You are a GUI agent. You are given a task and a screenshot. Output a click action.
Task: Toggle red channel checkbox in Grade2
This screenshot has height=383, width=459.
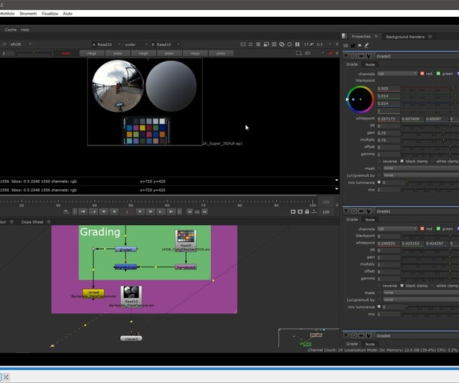(422, 74)
